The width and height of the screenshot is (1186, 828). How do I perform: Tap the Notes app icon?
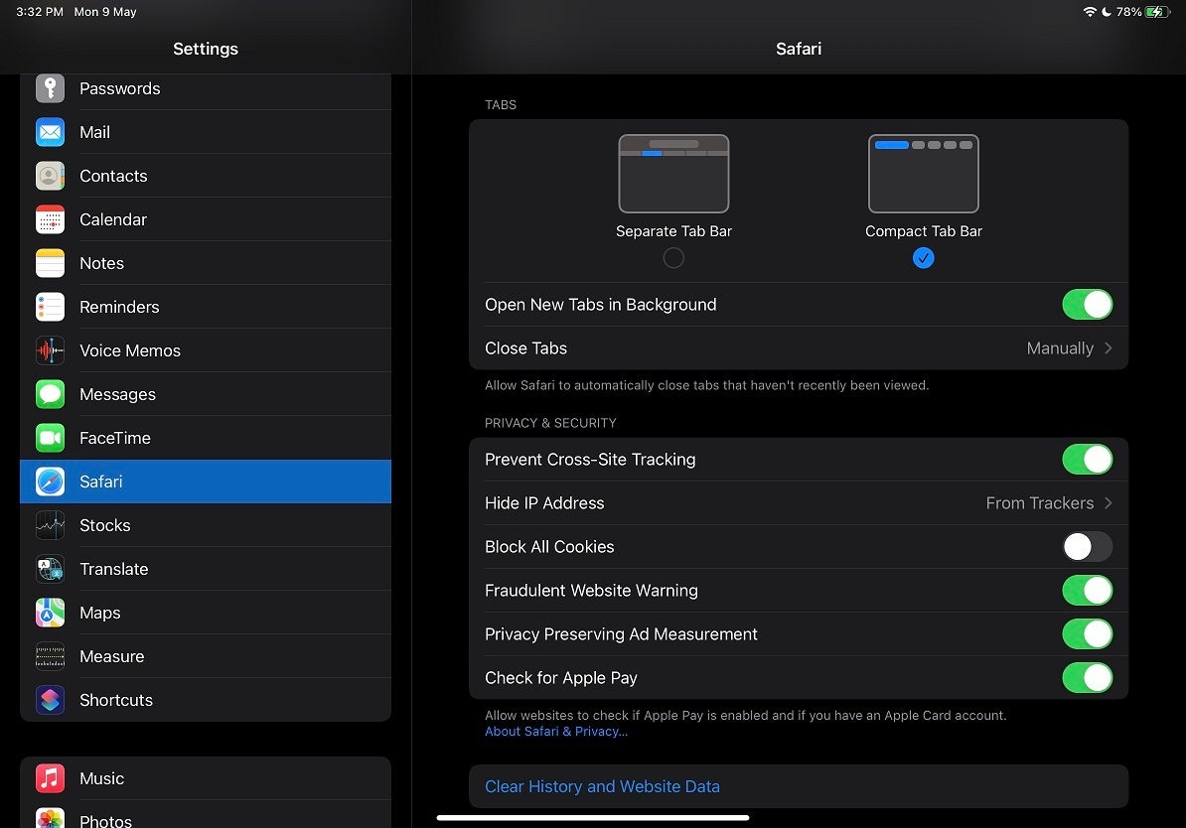(50, 263)
